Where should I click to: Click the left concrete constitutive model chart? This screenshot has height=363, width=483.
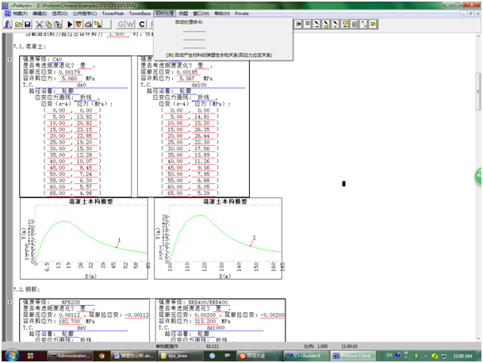pyautogui.click(x=84, y=239)
